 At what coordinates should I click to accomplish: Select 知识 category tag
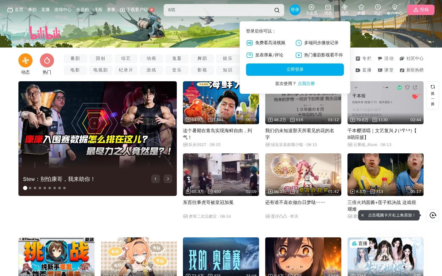(x=228, y=70)
